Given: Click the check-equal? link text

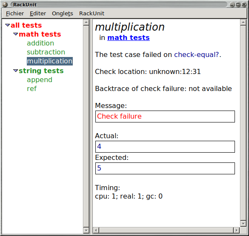Looking at the screenshot, I should (x=197, y=55).
